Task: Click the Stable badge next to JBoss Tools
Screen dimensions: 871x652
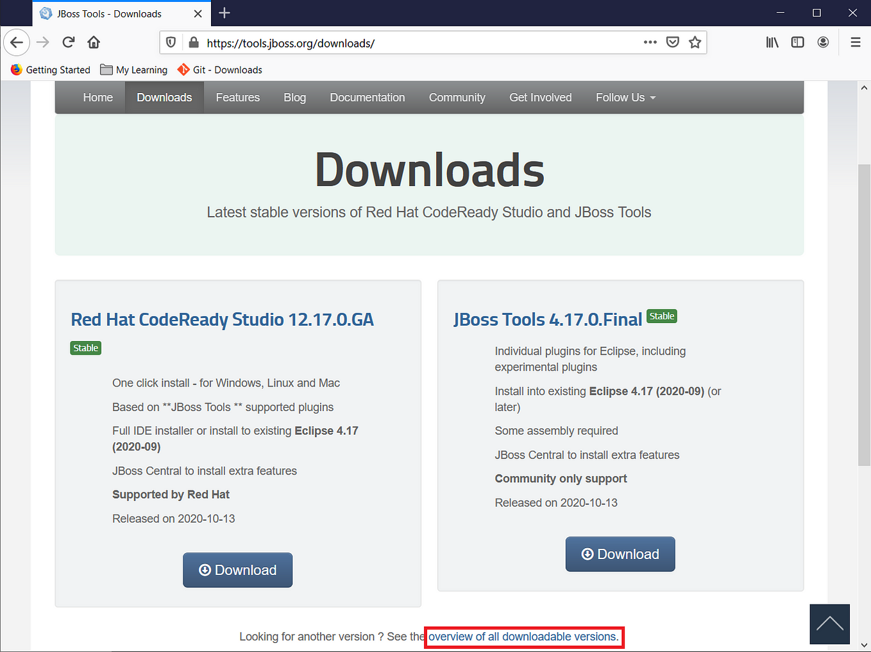Action: pos(662,316)
